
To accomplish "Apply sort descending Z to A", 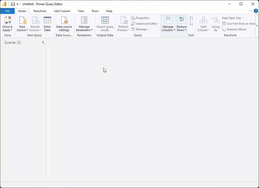I will 191,23.
